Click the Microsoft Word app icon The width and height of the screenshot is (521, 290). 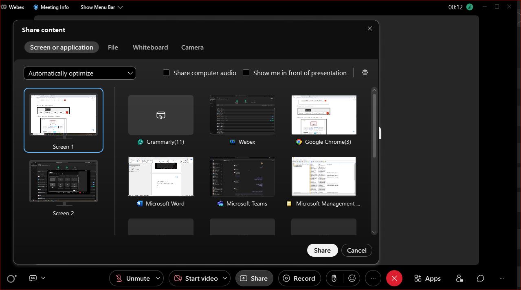point(140,203)
